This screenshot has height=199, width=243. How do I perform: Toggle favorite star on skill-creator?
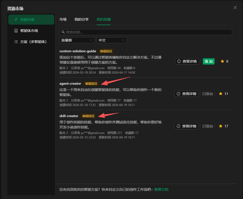point(221,126)
